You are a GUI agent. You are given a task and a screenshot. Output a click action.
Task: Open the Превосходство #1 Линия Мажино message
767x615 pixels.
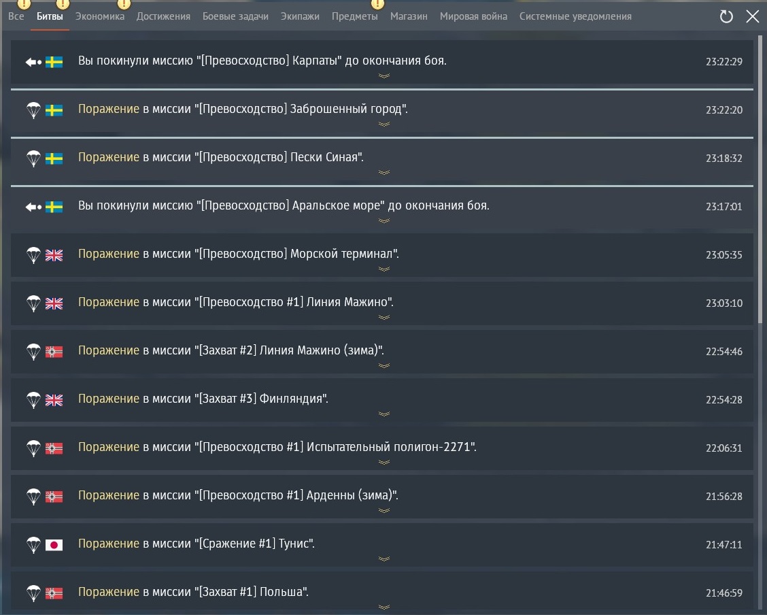click(x=235, y=303)
